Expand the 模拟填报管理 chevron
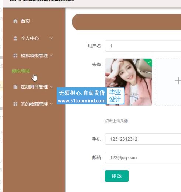The height and width of the screenshot is (192, 181). pyautogui.click(x=51, y=55)
